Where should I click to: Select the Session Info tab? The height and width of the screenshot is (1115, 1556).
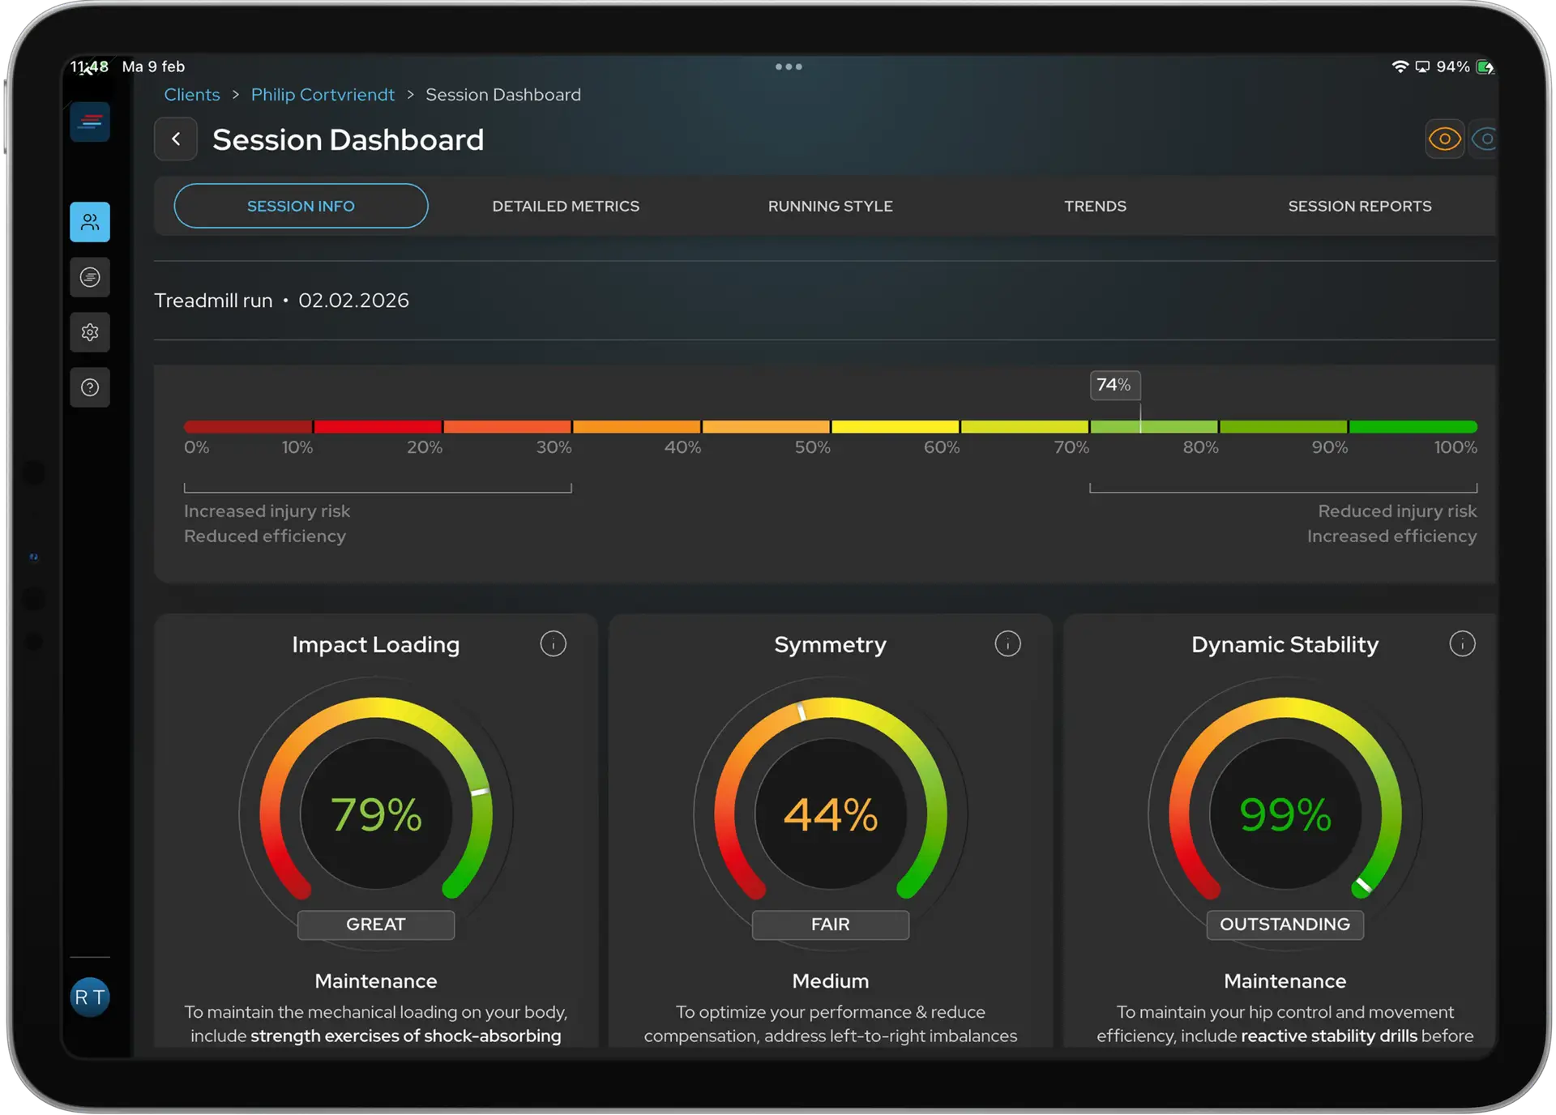tap(301, 206)
